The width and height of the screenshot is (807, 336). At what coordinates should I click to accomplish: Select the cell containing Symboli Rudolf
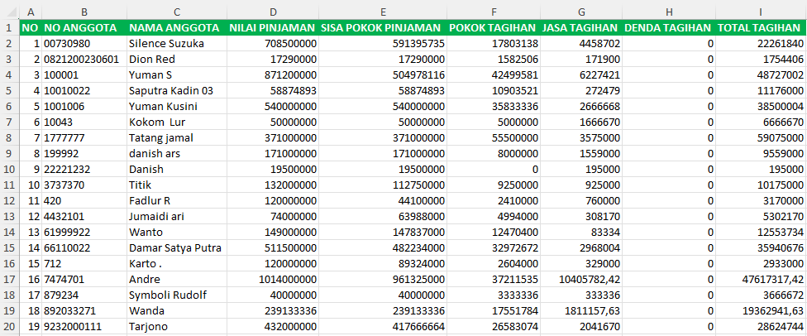coord(177,295)
